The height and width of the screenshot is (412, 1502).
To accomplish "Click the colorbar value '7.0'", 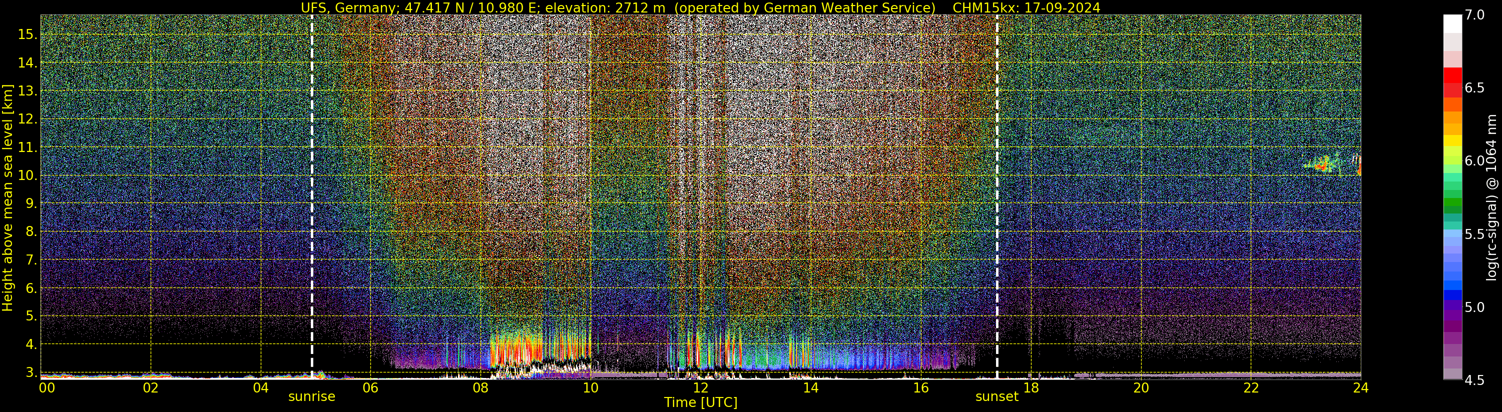I will 1474,15.
